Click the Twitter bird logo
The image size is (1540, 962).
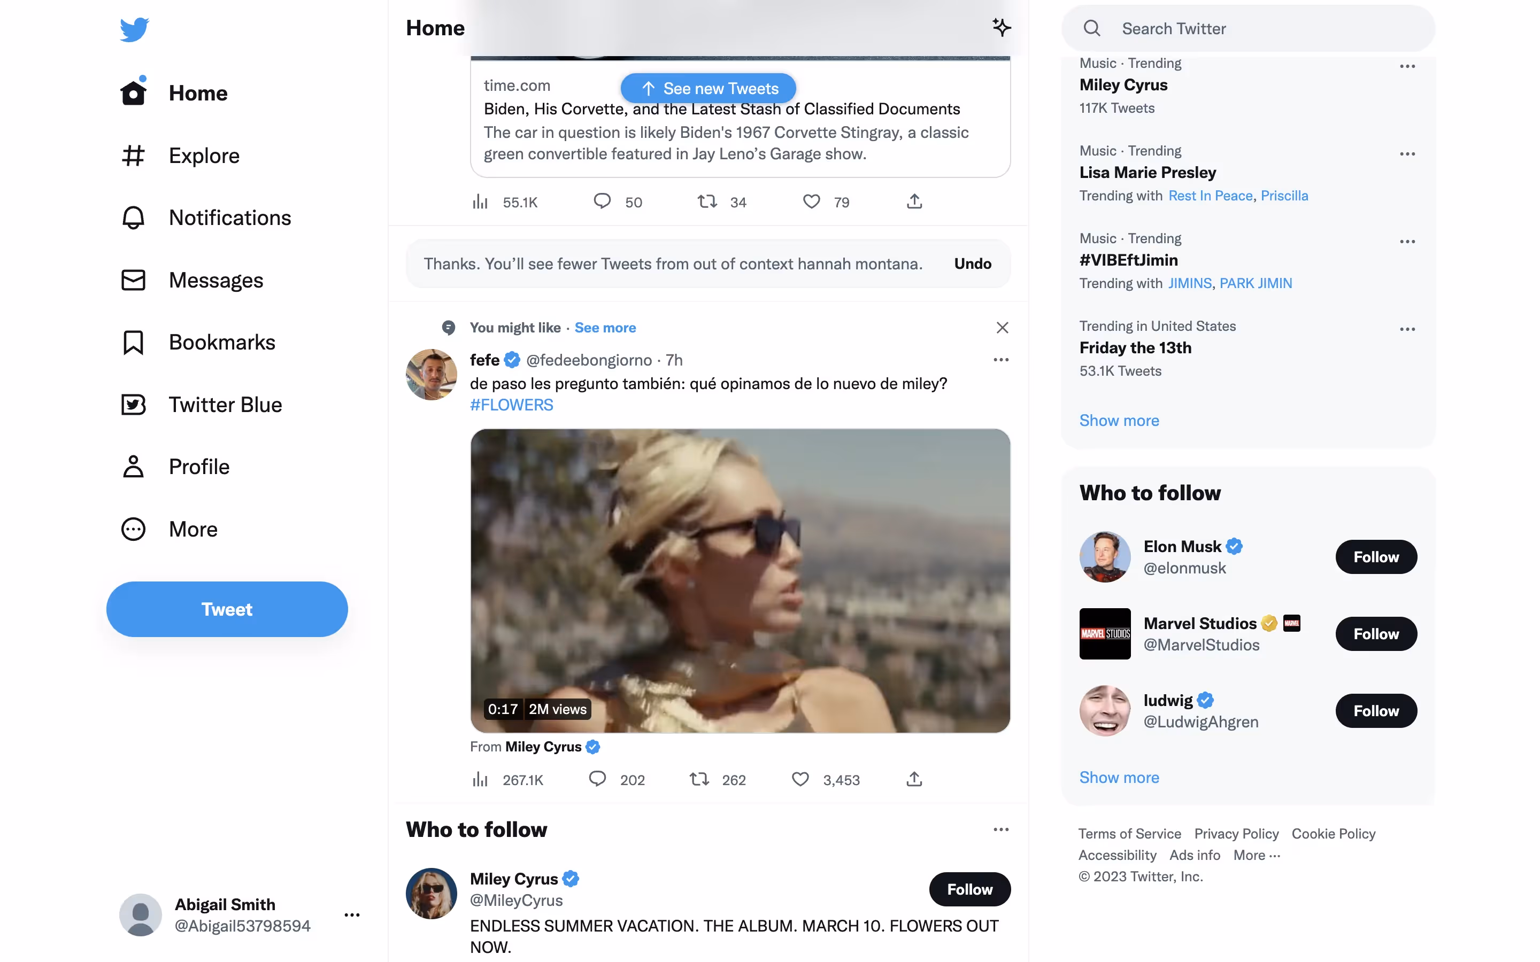[x=134, y=29]
